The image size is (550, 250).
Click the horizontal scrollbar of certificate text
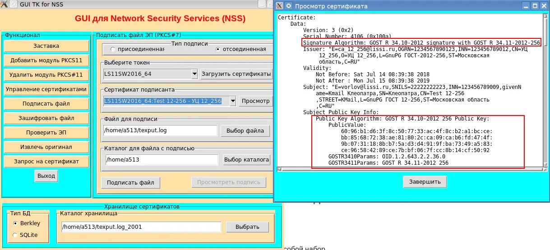[x=410, y=169]
